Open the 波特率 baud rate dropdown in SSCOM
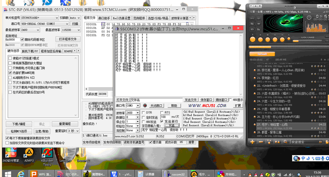Image resolution: width=329 pixels, height=177 pixels. (x=133, y=113)
